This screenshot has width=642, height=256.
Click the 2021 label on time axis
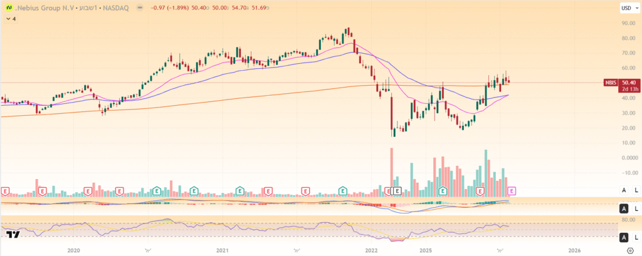(x=222, y=250)
